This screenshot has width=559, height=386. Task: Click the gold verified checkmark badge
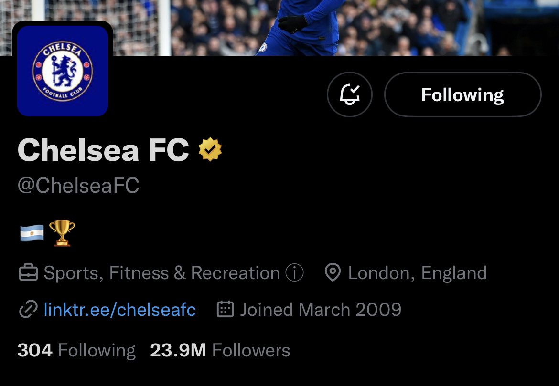tap(210, 149)
